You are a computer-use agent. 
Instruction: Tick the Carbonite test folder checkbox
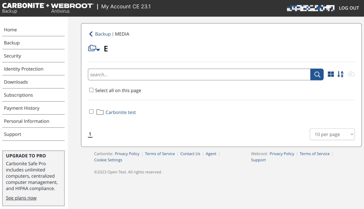point(91,112)
